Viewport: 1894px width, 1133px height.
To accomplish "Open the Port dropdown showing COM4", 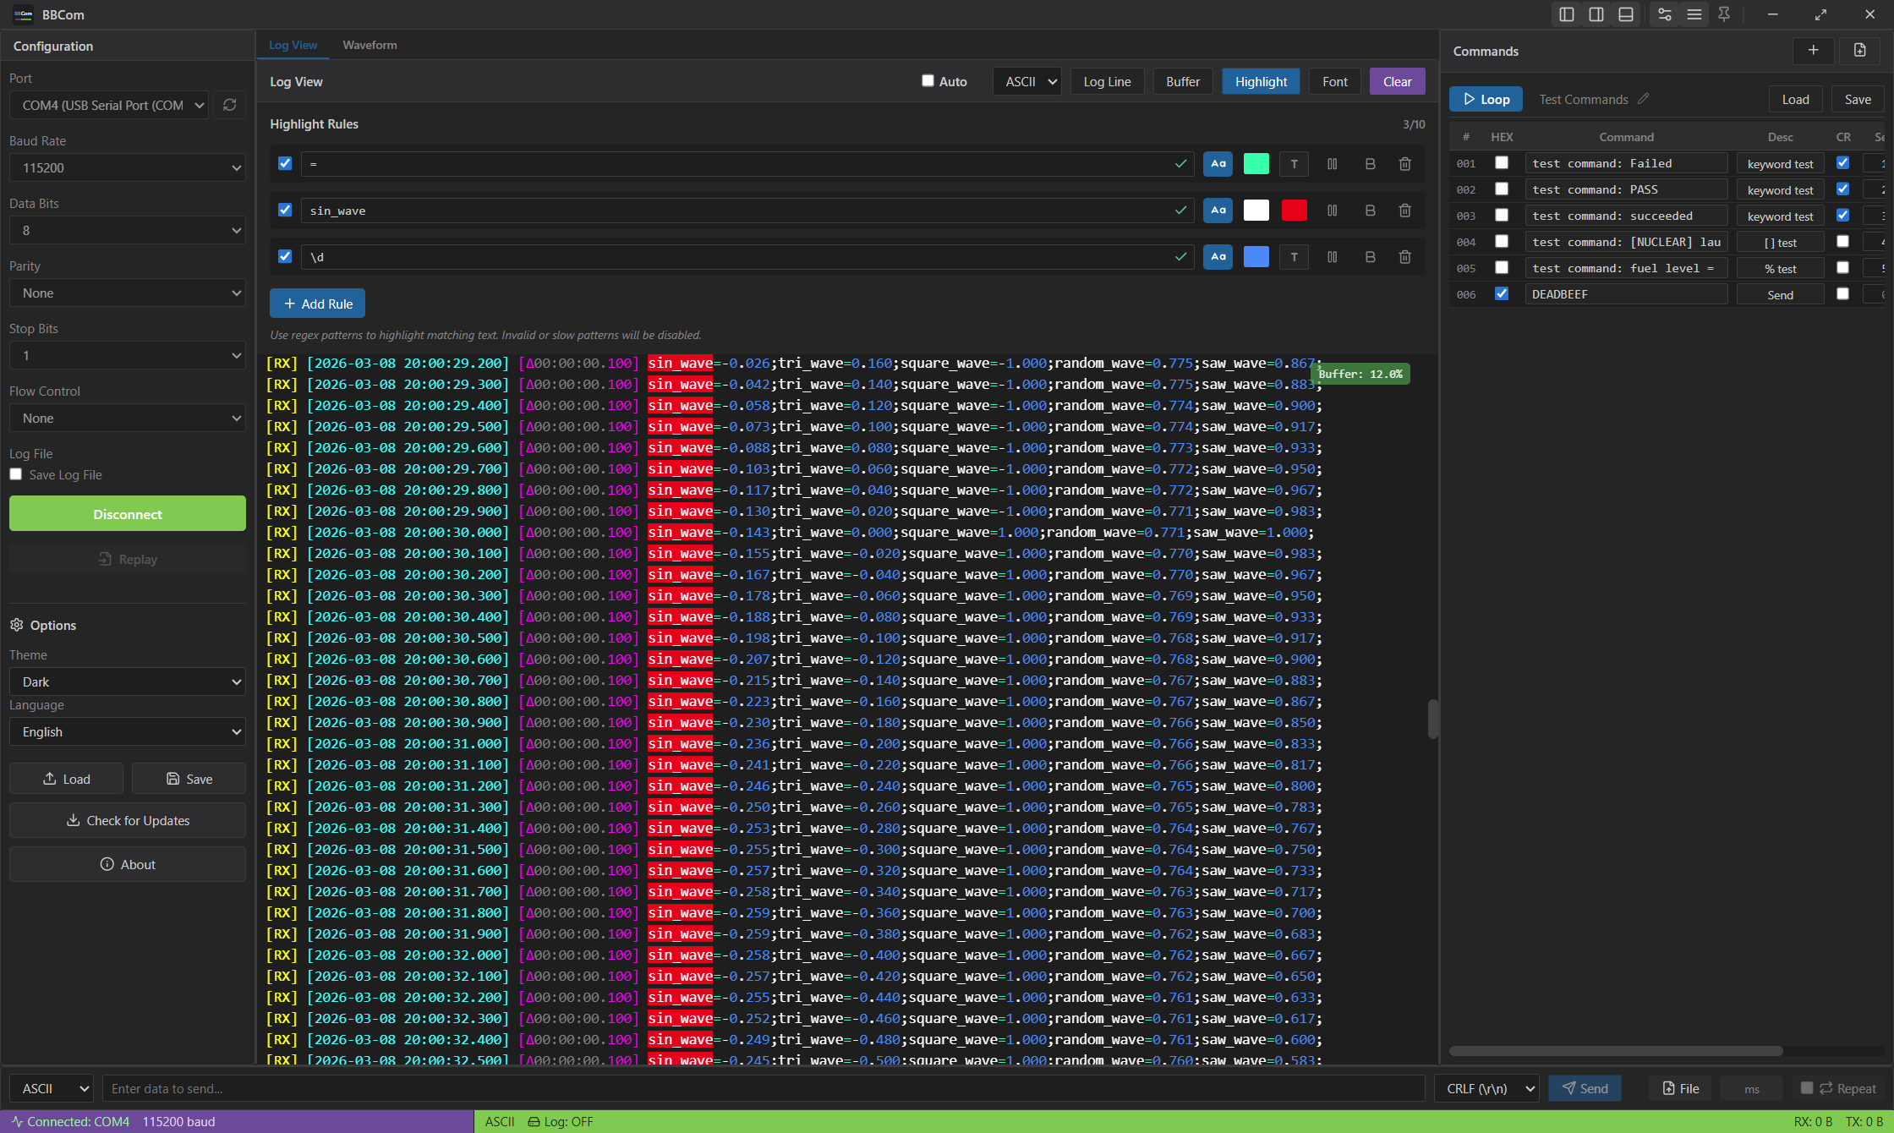I will 109,105.
